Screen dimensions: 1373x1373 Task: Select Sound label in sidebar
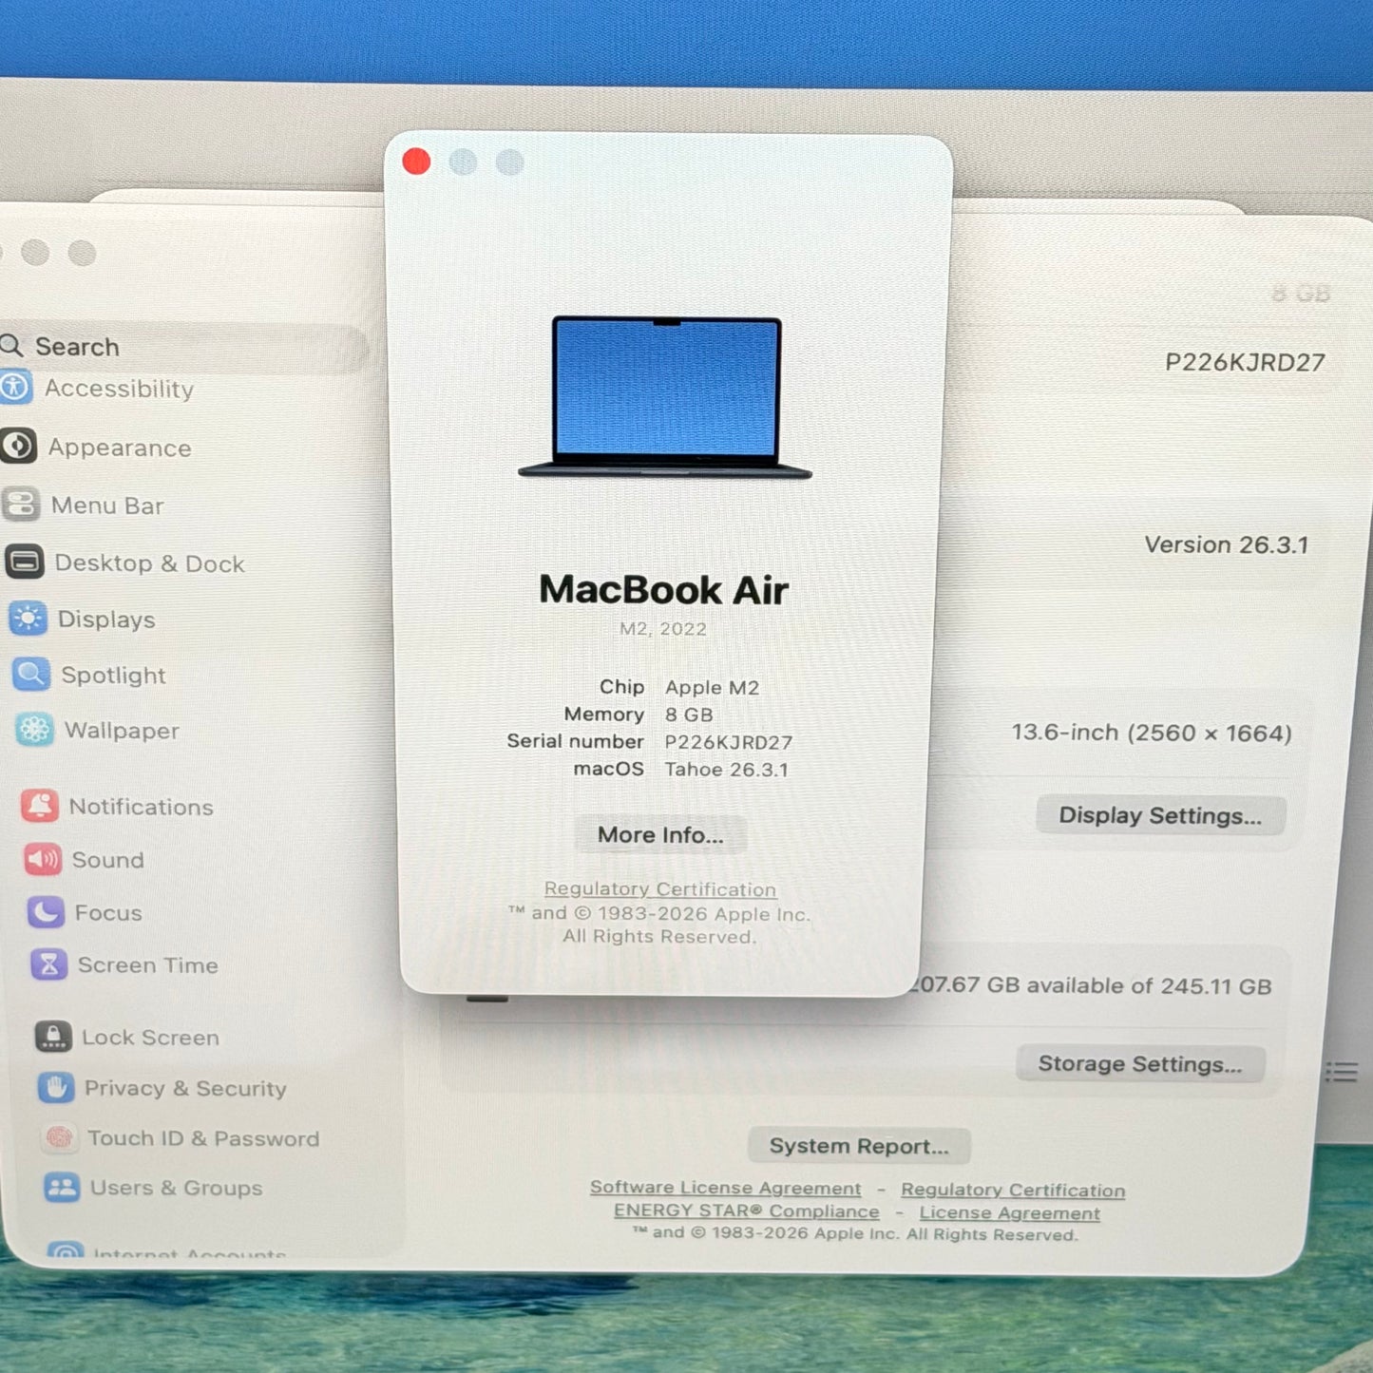(x=108, y=860)
